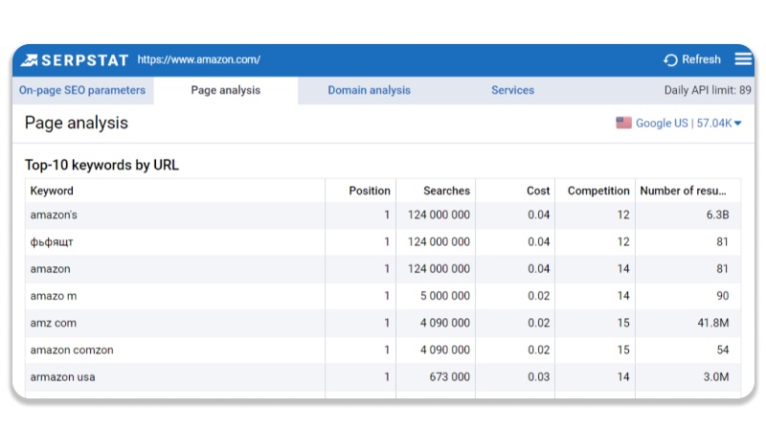Select the keyword "amazon comzon"
Viewport: 766px width, 431px height.
(72, 351)
